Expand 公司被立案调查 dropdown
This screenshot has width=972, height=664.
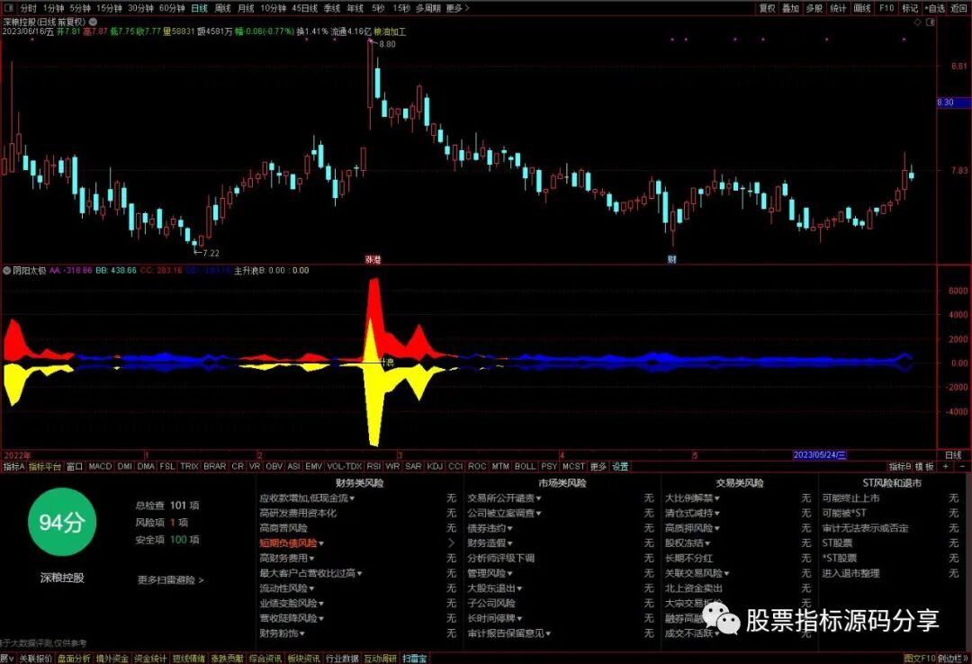coord(504,513)
